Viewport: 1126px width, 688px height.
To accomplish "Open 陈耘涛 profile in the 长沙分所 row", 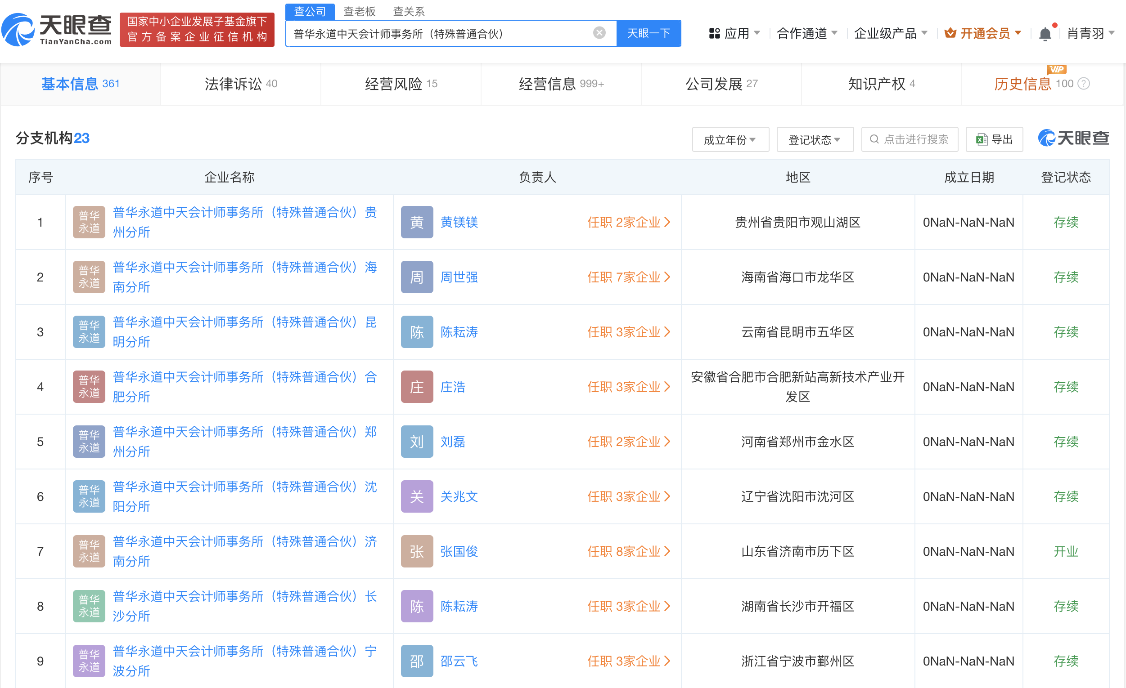I will click(x=459, y=606).
